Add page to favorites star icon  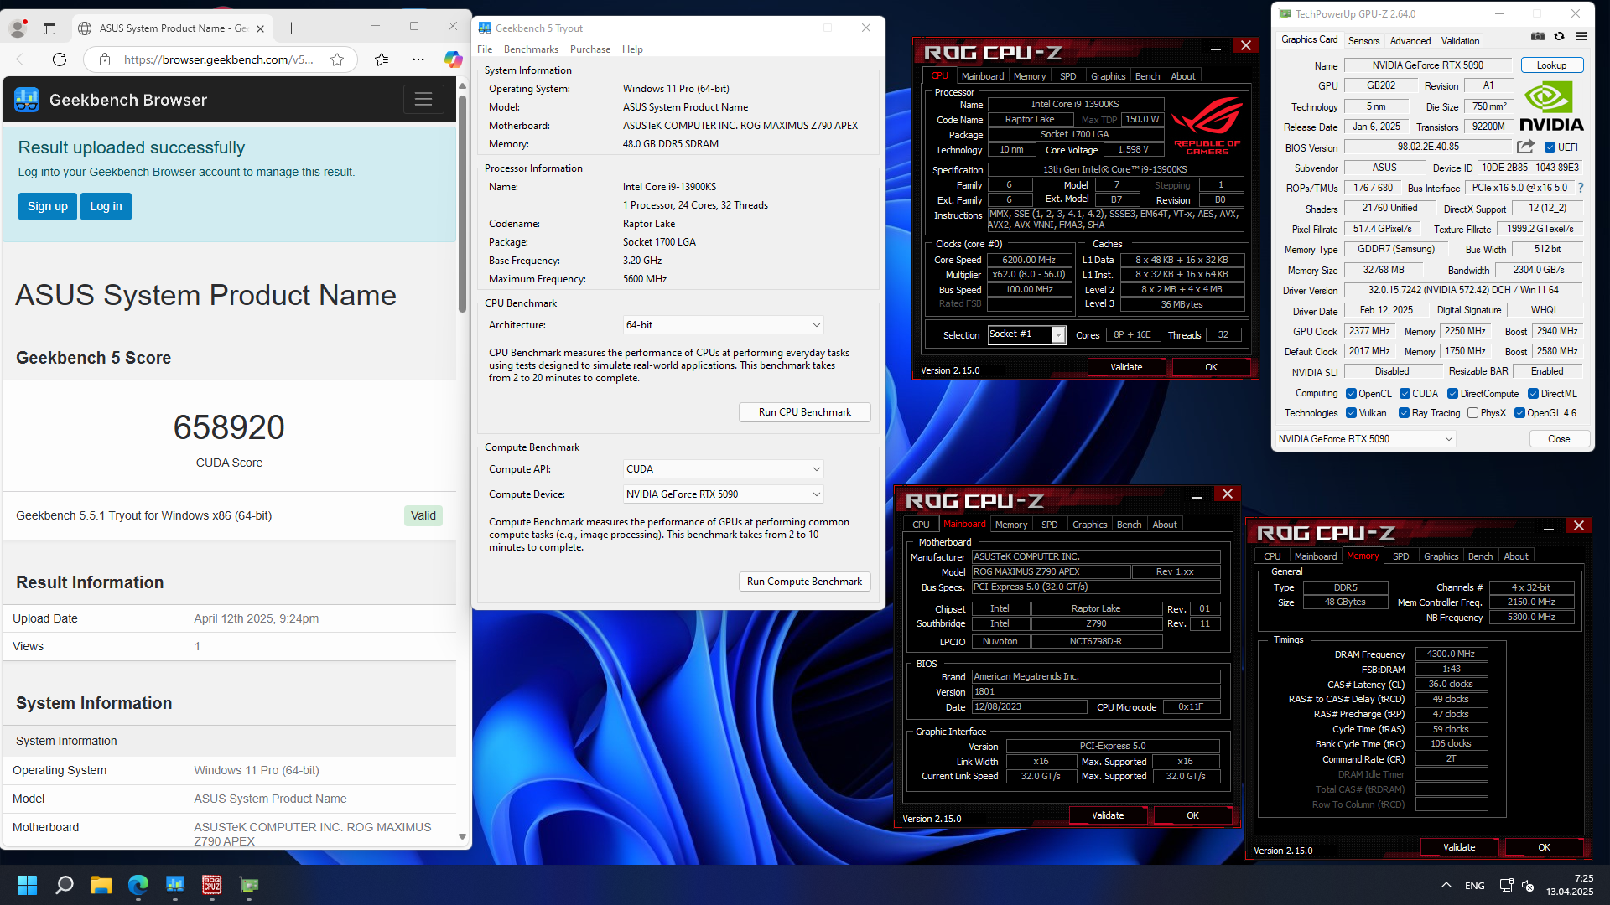pos(337,59)
